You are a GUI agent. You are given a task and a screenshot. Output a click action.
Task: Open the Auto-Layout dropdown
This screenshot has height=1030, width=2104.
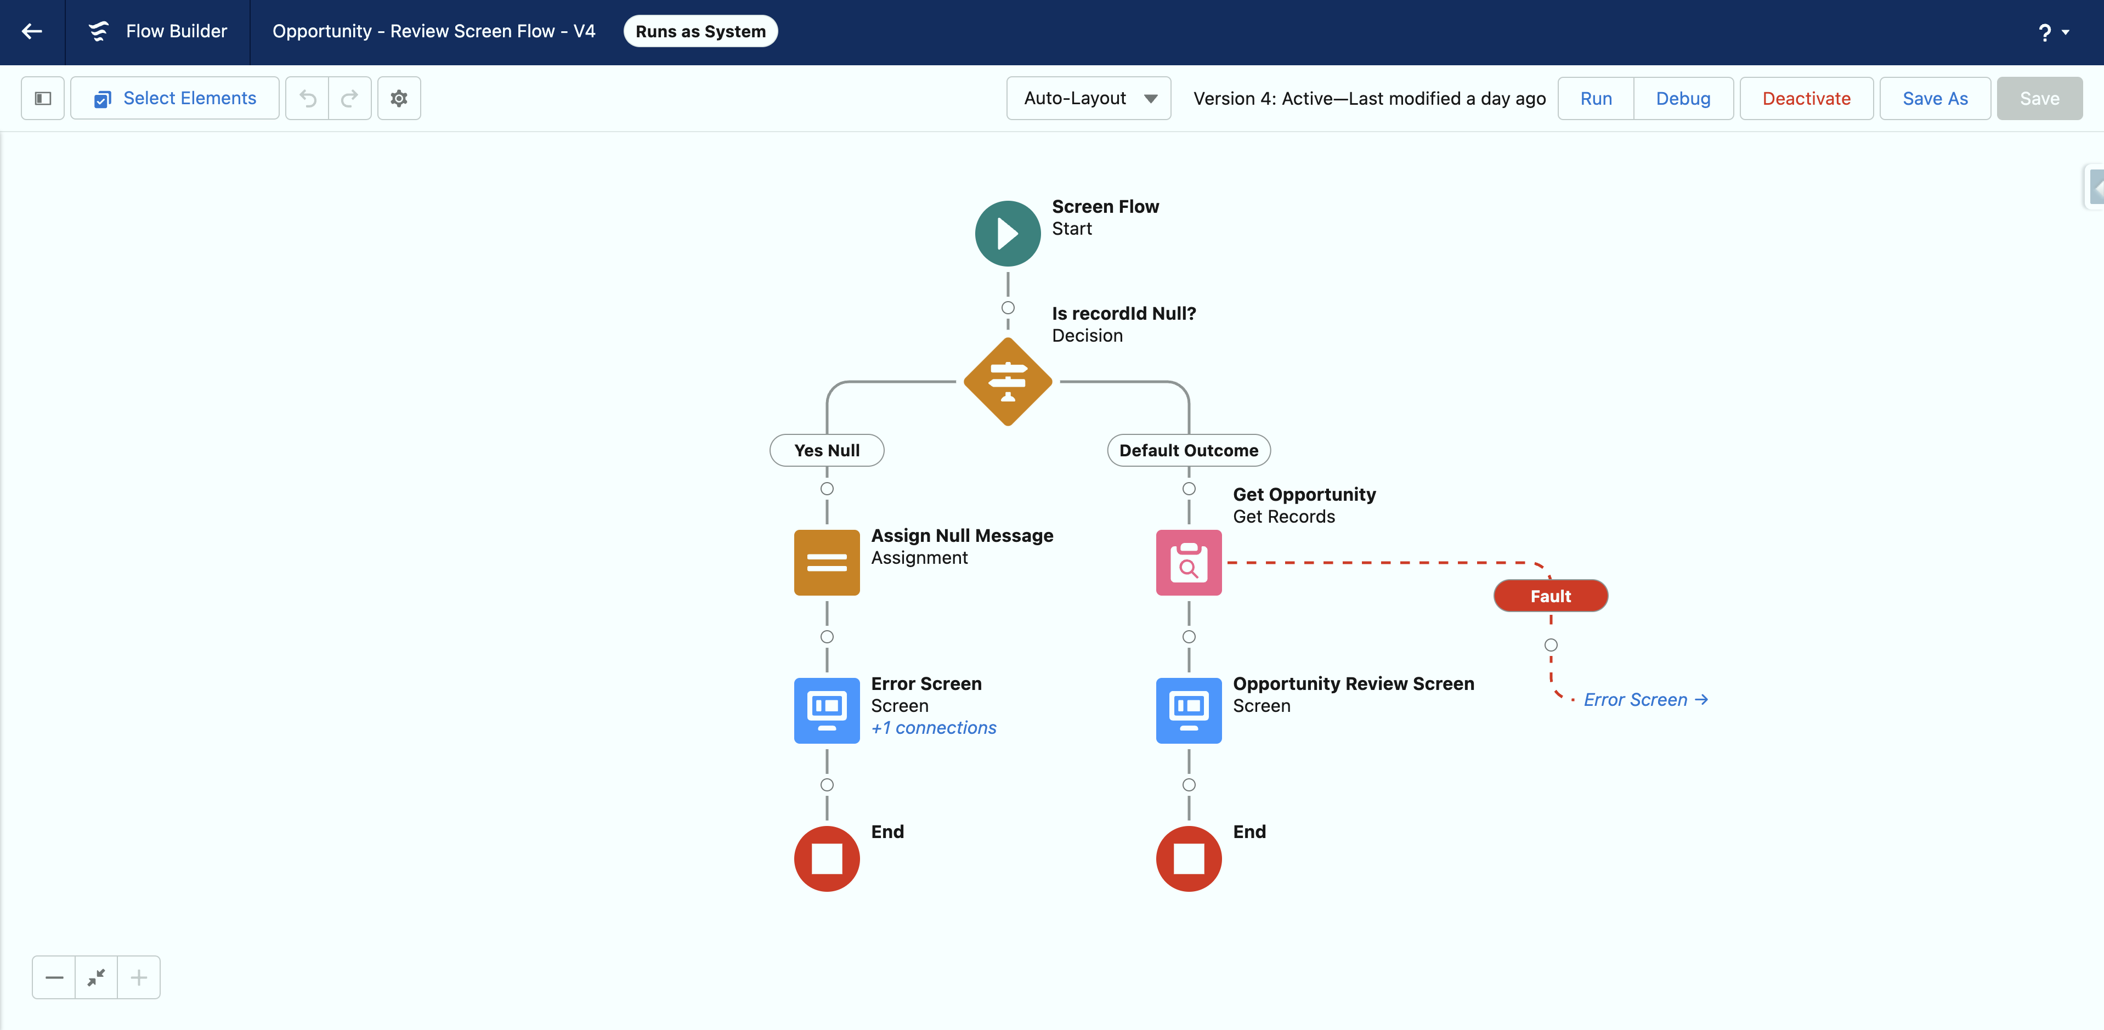point(1088,98)
